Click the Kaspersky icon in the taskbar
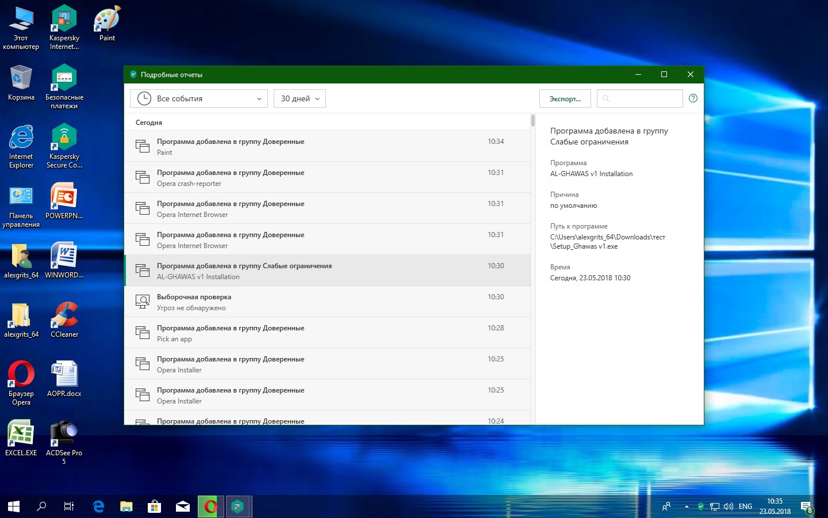The image size is (828, 518). point(237,506)
